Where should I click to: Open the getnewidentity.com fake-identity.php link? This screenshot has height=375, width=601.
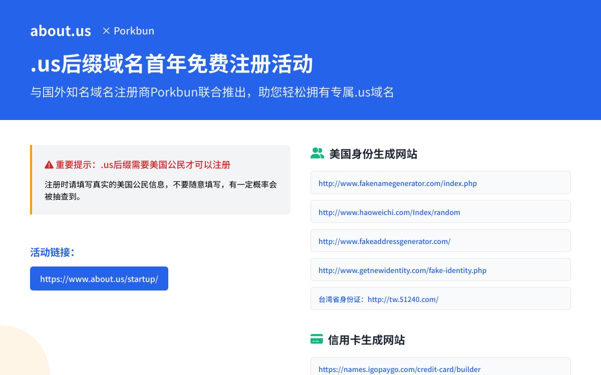click(x=402, y=270)
